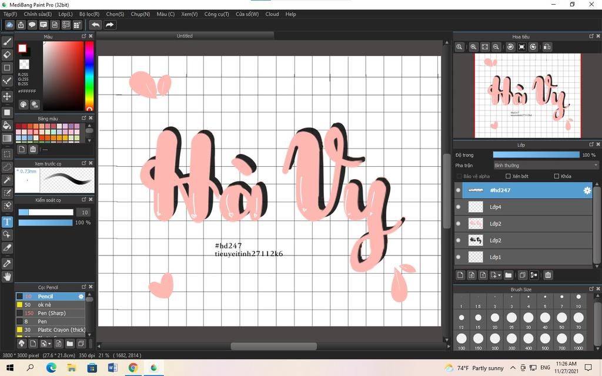Select the Eyedropper tool
Image resolution: width=602 pixels, height=376 pixels.
click(7, 264)
